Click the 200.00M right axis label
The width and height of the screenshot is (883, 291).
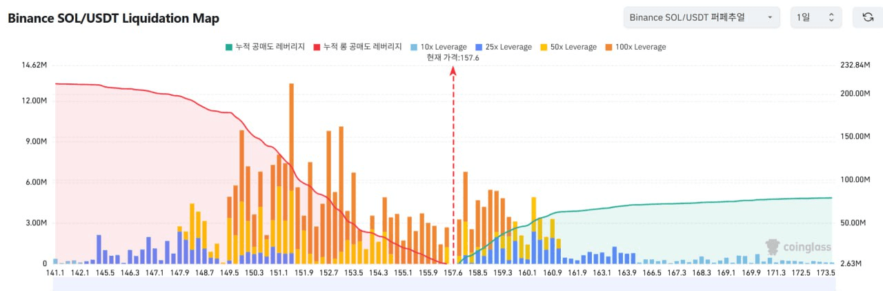click(x=856, y=94)
